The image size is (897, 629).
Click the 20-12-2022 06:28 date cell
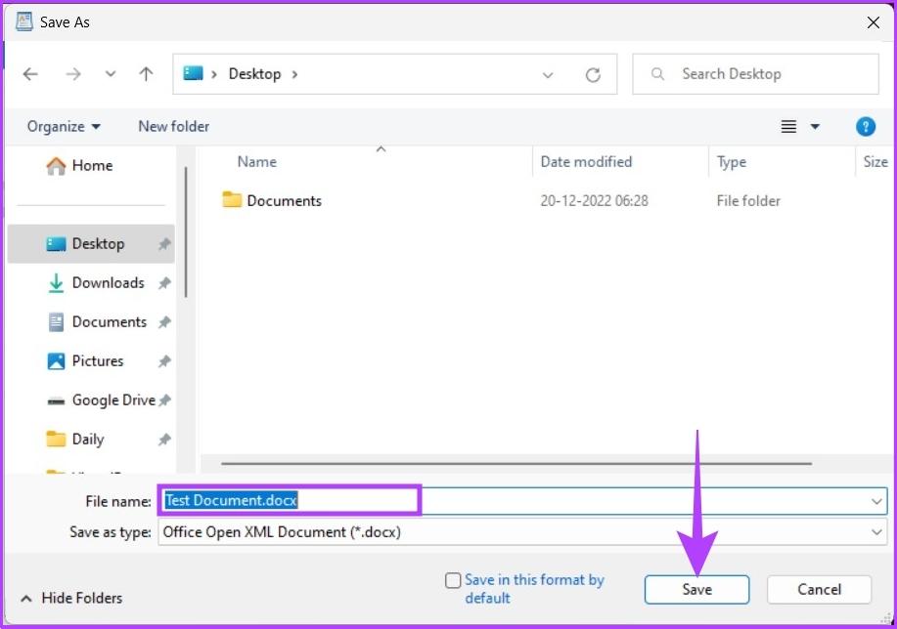[595, 201]
